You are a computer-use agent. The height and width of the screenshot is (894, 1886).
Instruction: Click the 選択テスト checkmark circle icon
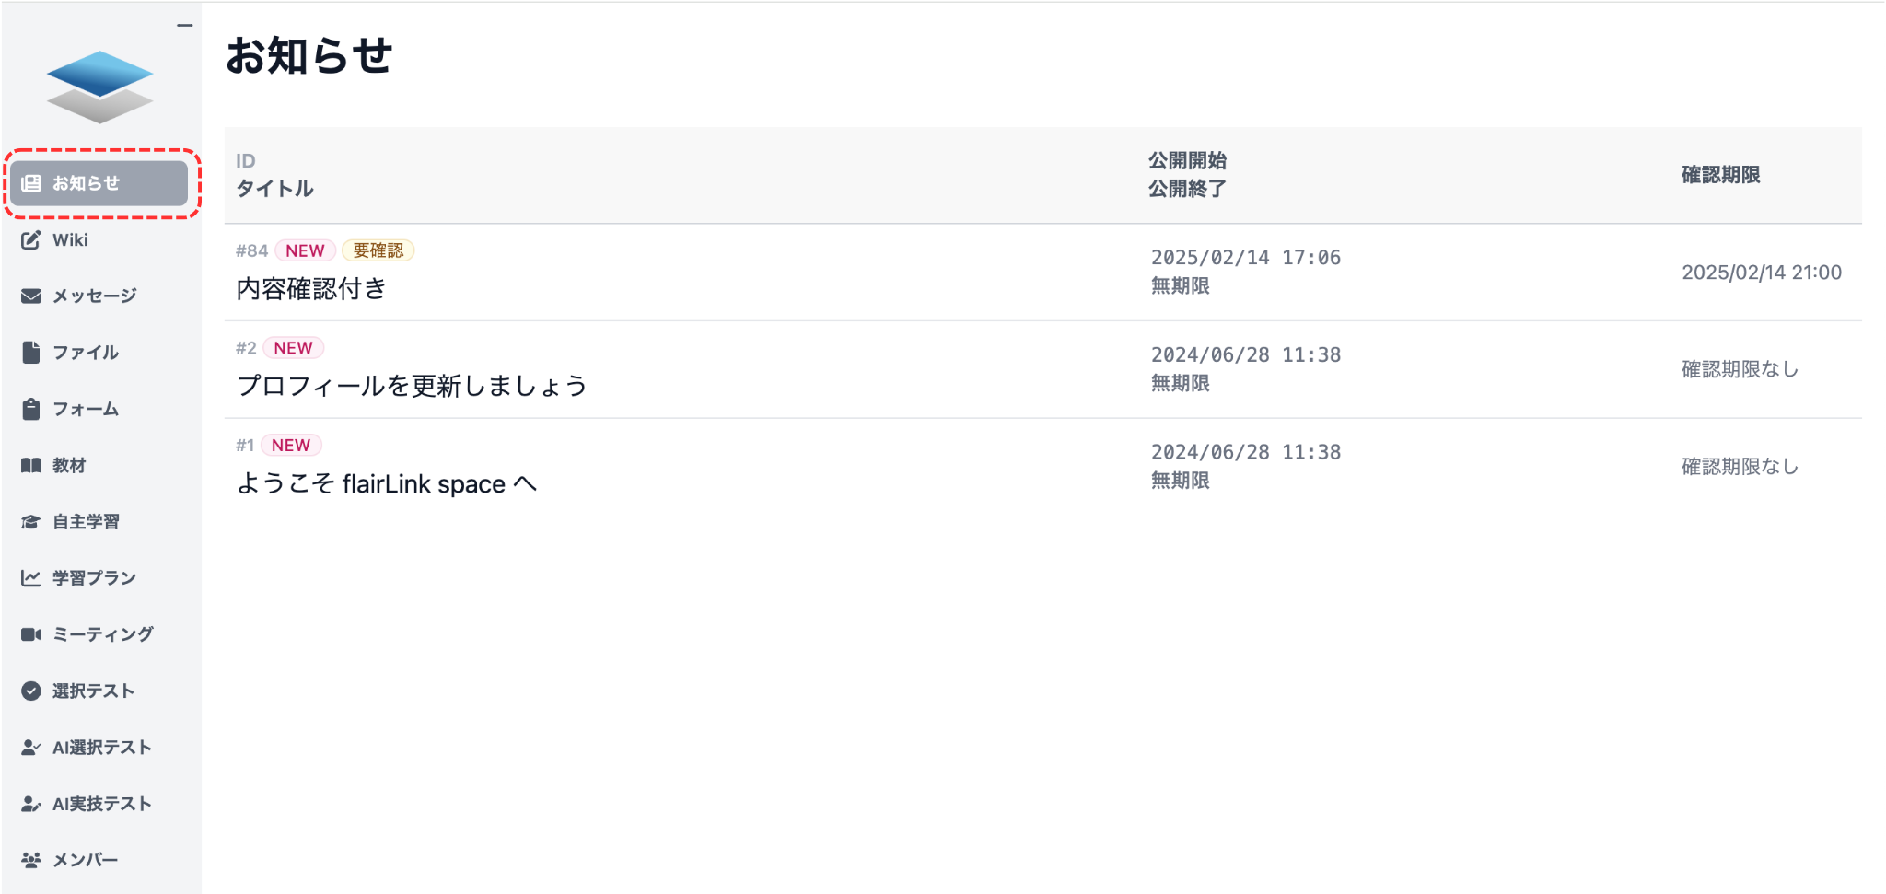(x=31, y=691)
